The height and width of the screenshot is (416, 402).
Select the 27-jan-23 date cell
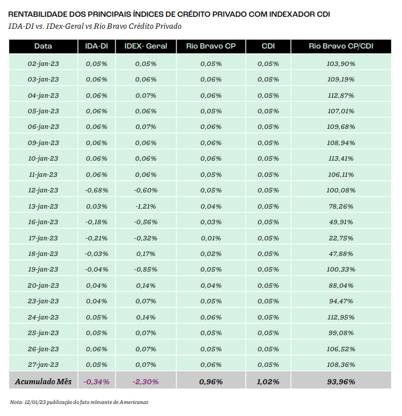pos(43,364)
